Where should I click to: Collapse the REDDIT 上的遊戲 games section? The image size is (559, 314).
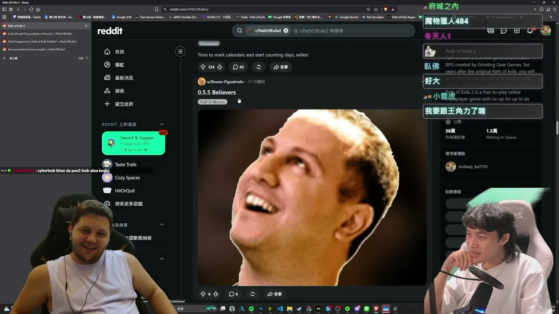162,124
